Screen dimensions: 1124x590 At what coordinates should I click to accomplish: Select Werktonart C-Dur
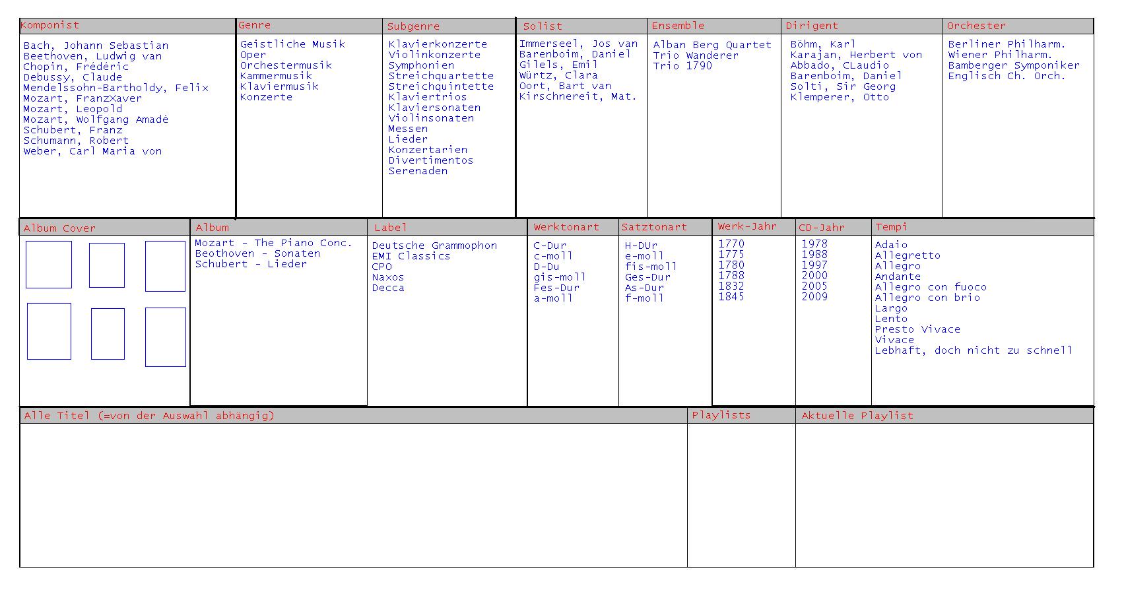550,246
